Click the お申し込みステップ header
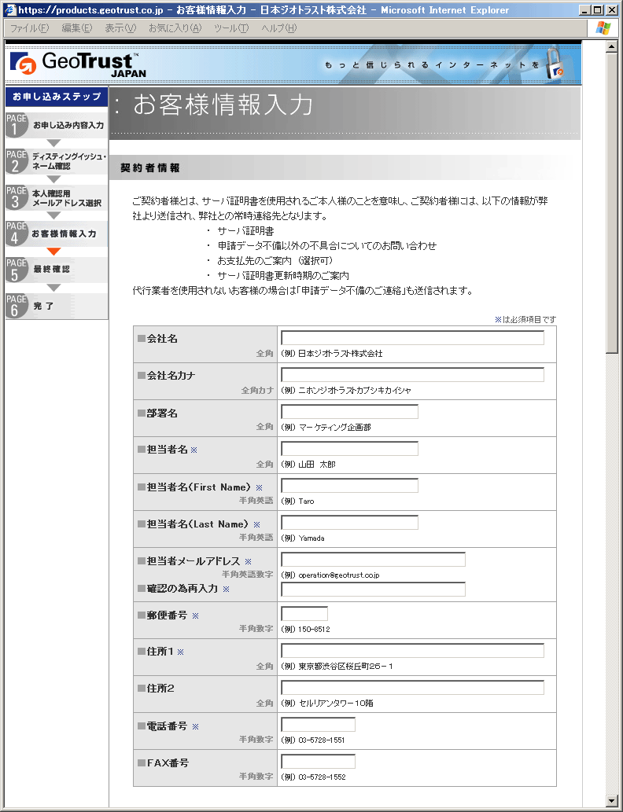This screenshot has height=812, width=623. (57, 97)
